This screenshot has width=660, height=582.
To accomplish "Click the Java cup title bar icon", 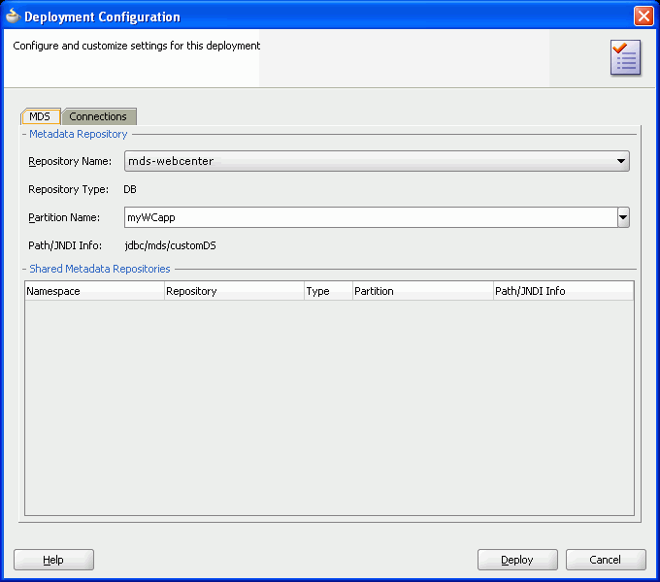I will coord(13,16).
